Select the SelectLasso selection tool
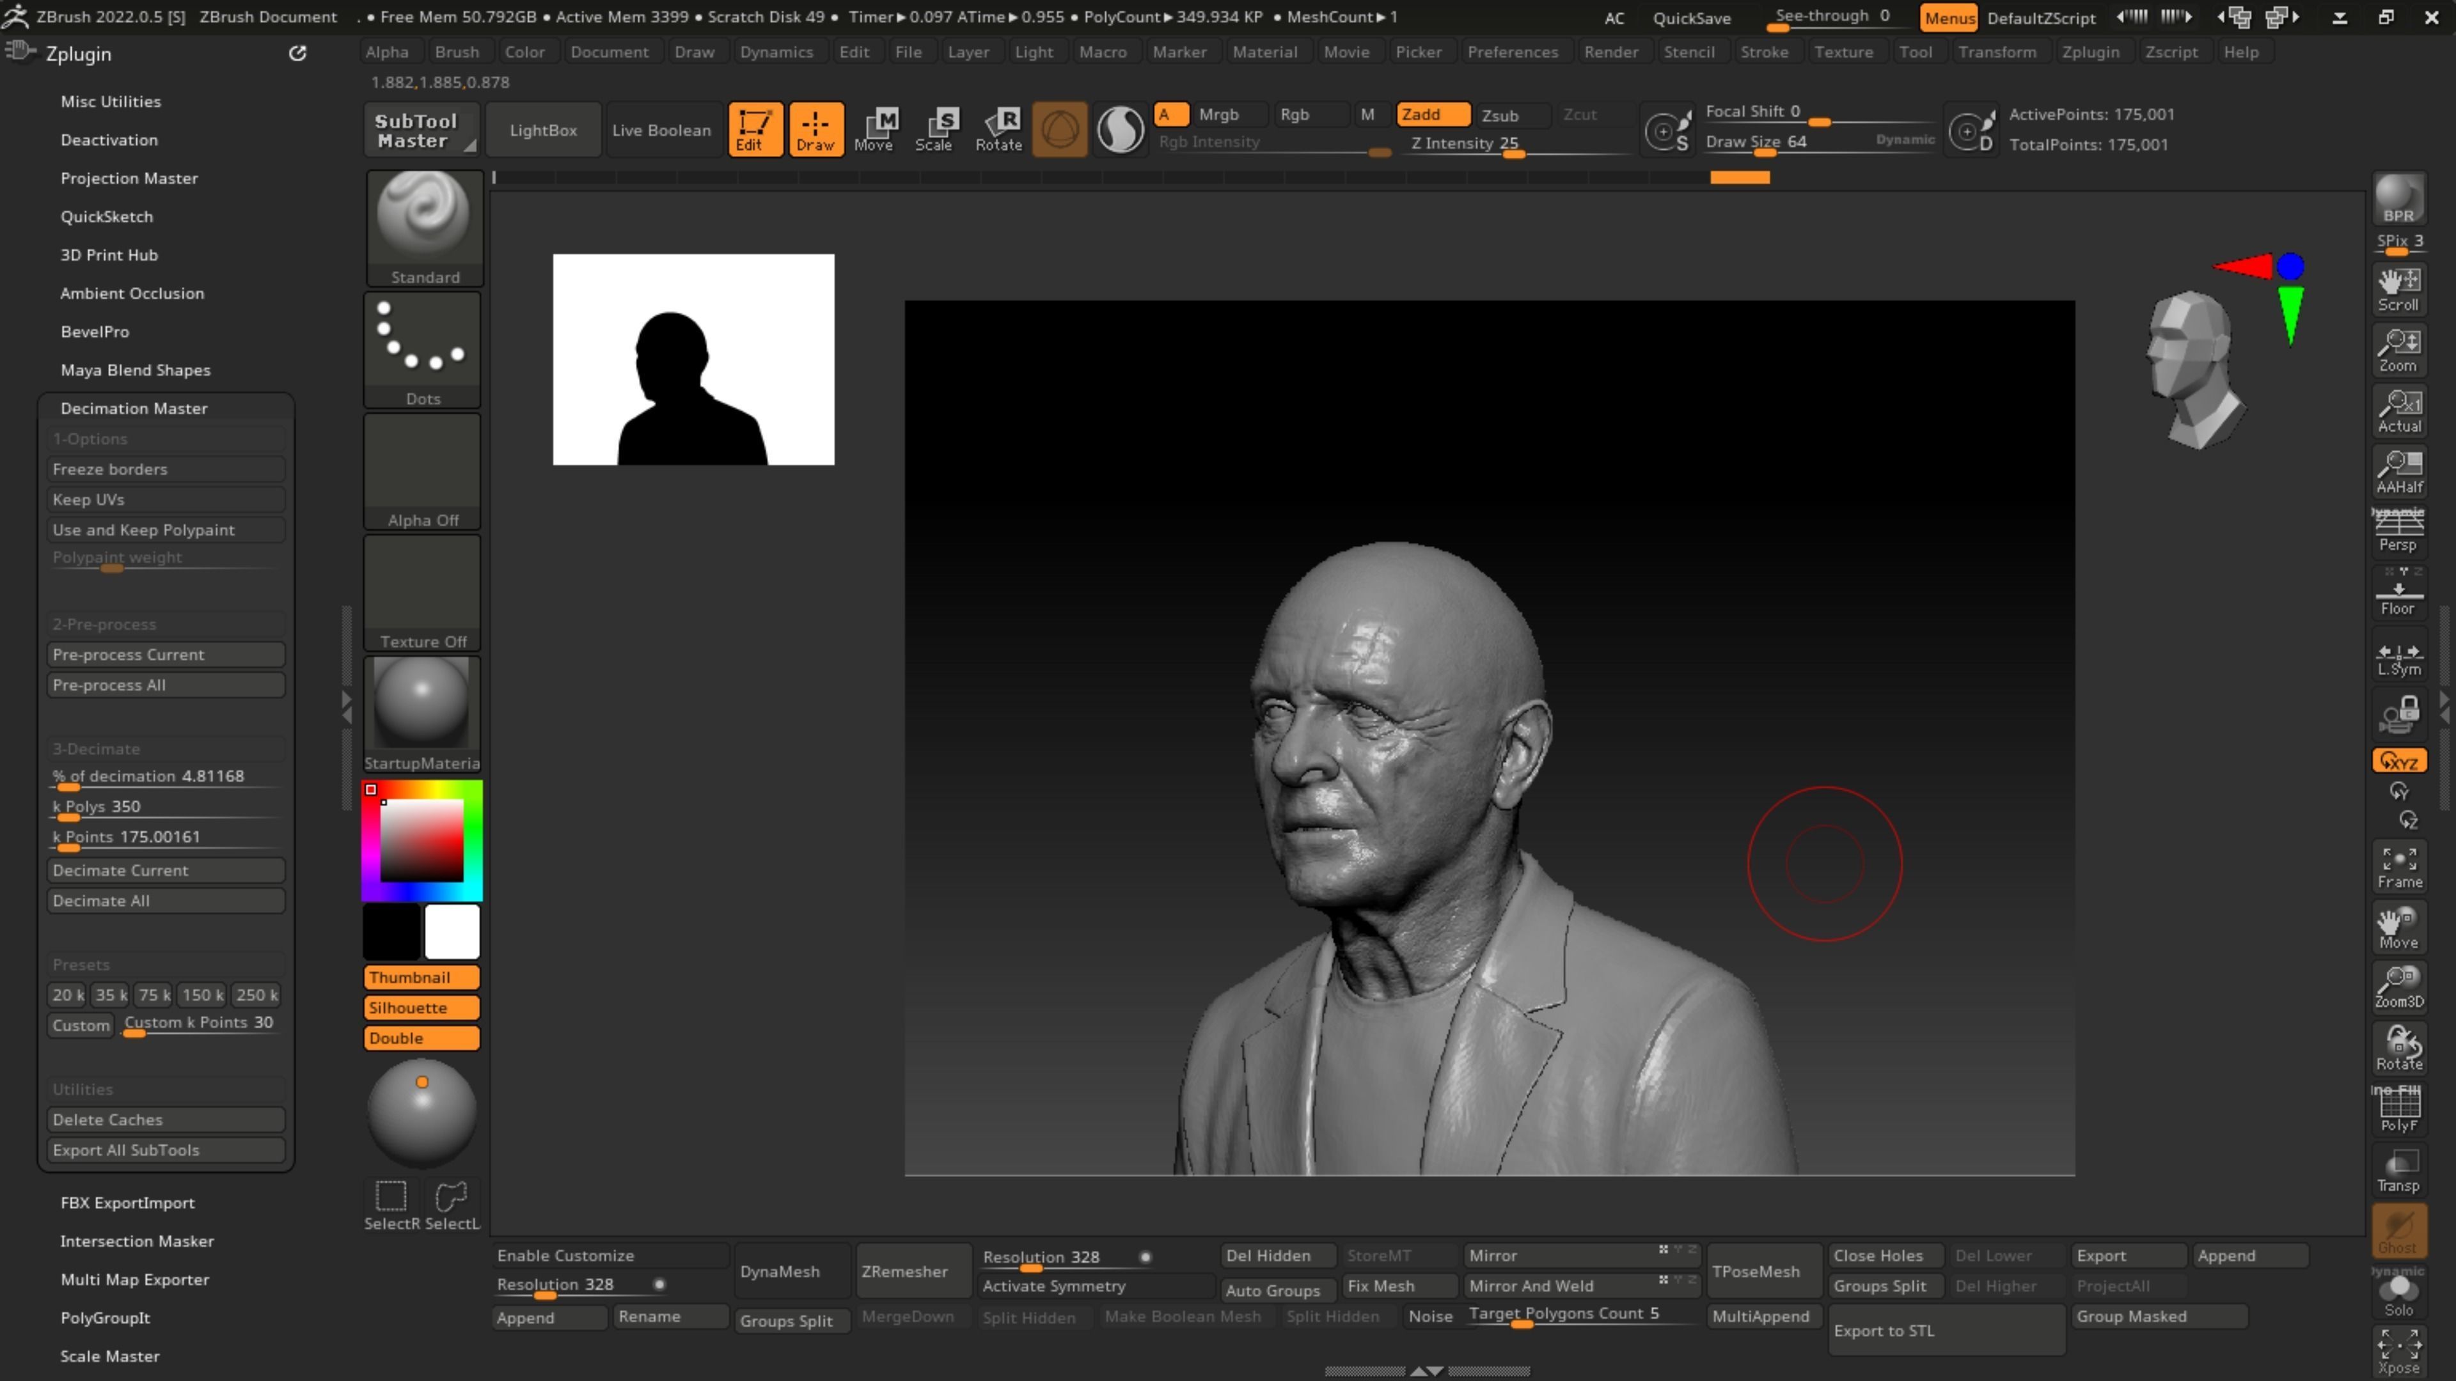The image size is (2456, 1381). [452, 1206]
